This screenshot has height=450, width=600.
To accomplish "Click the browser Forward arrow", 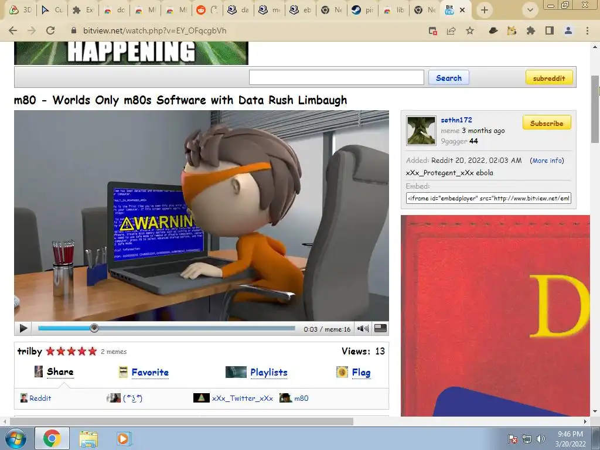I will tap(32, 30).
